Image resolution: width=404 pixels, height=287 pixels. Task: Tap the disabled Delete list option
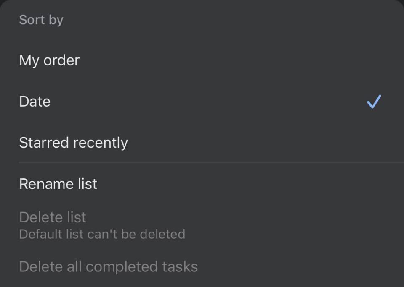pyautogui.click(x=52, y=217)
